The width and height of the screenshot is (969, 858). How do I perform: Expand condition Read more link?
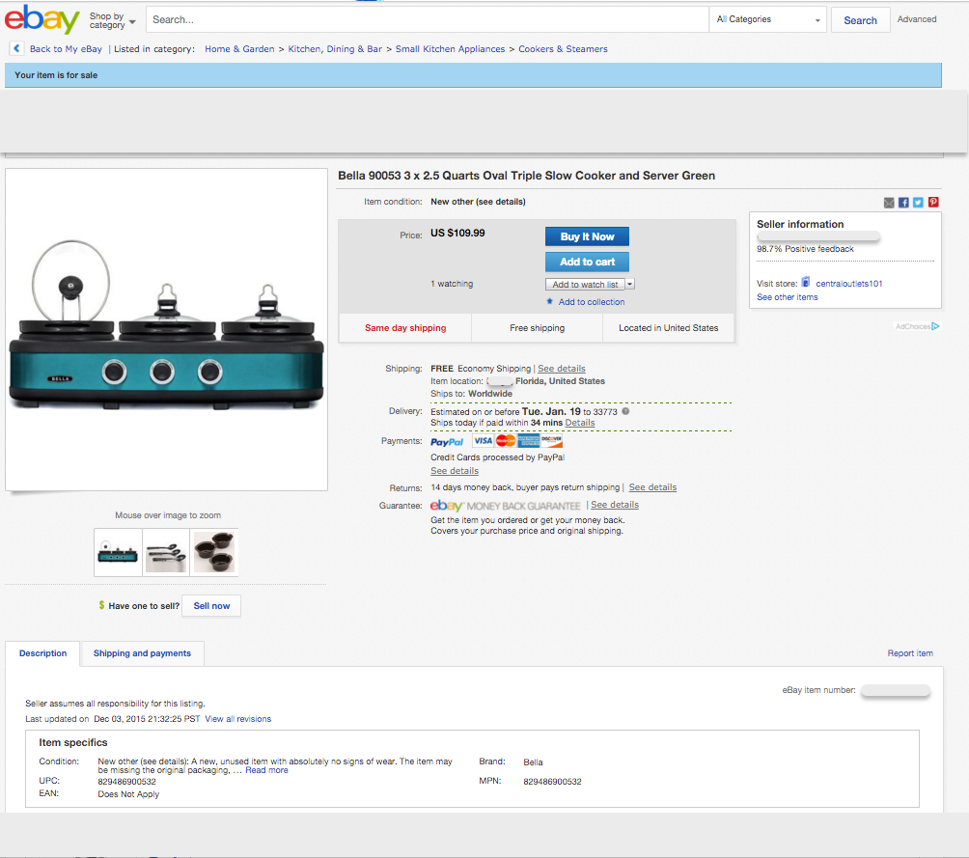tap(266, 770)
